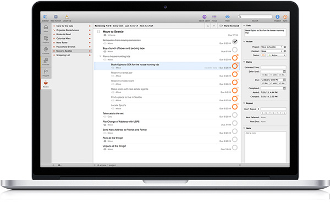330x203 pixels.
Task: Toggle the Inspect info panel
Action: coord(277,18)
